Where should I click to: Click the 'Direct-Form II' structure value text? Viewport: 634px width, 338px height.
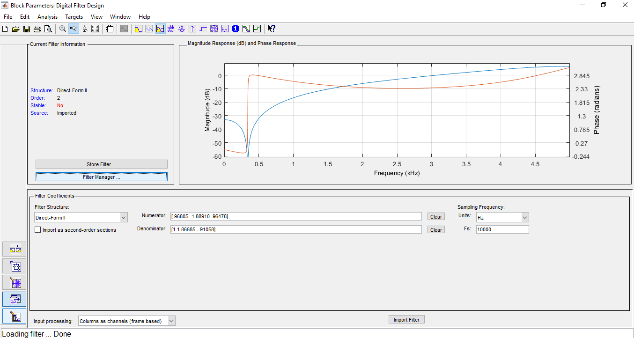tap(72, 90)
